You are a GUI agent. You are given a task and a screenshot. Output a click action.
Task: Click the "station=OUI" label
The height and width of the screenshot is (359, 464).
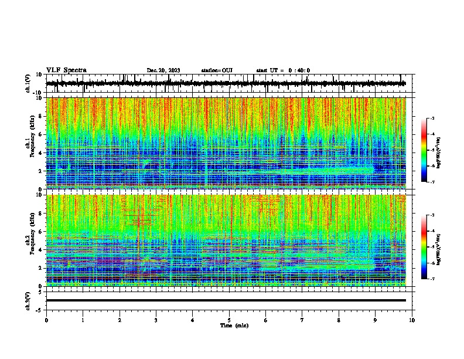pyautogui.click(x=217, y=70)
